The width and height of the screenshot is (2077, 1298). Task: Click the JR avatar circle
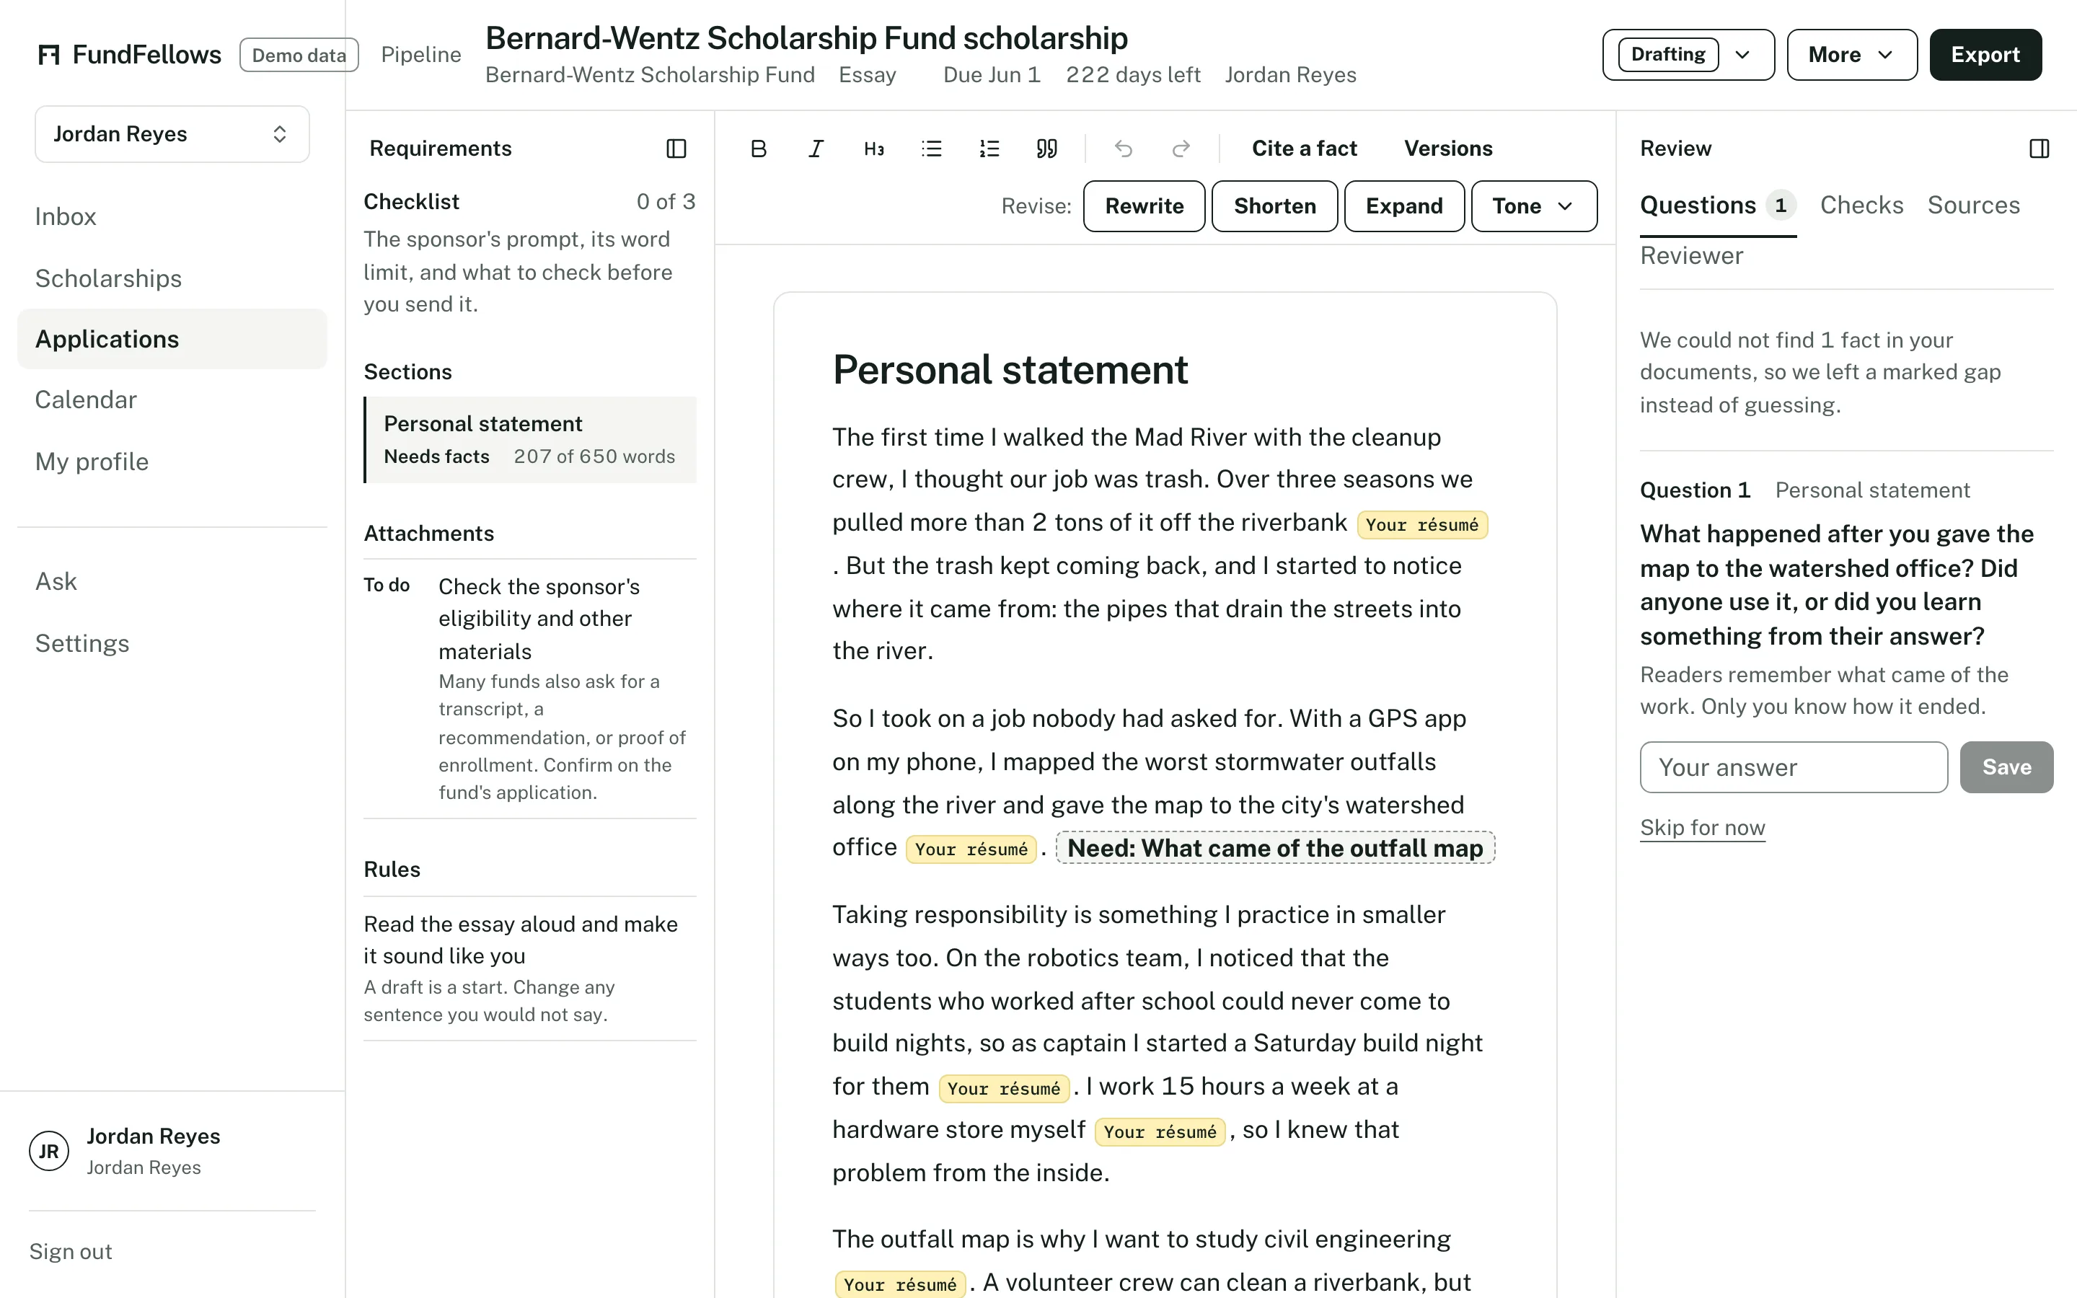pyautogui.click(x=49, y=1150)
